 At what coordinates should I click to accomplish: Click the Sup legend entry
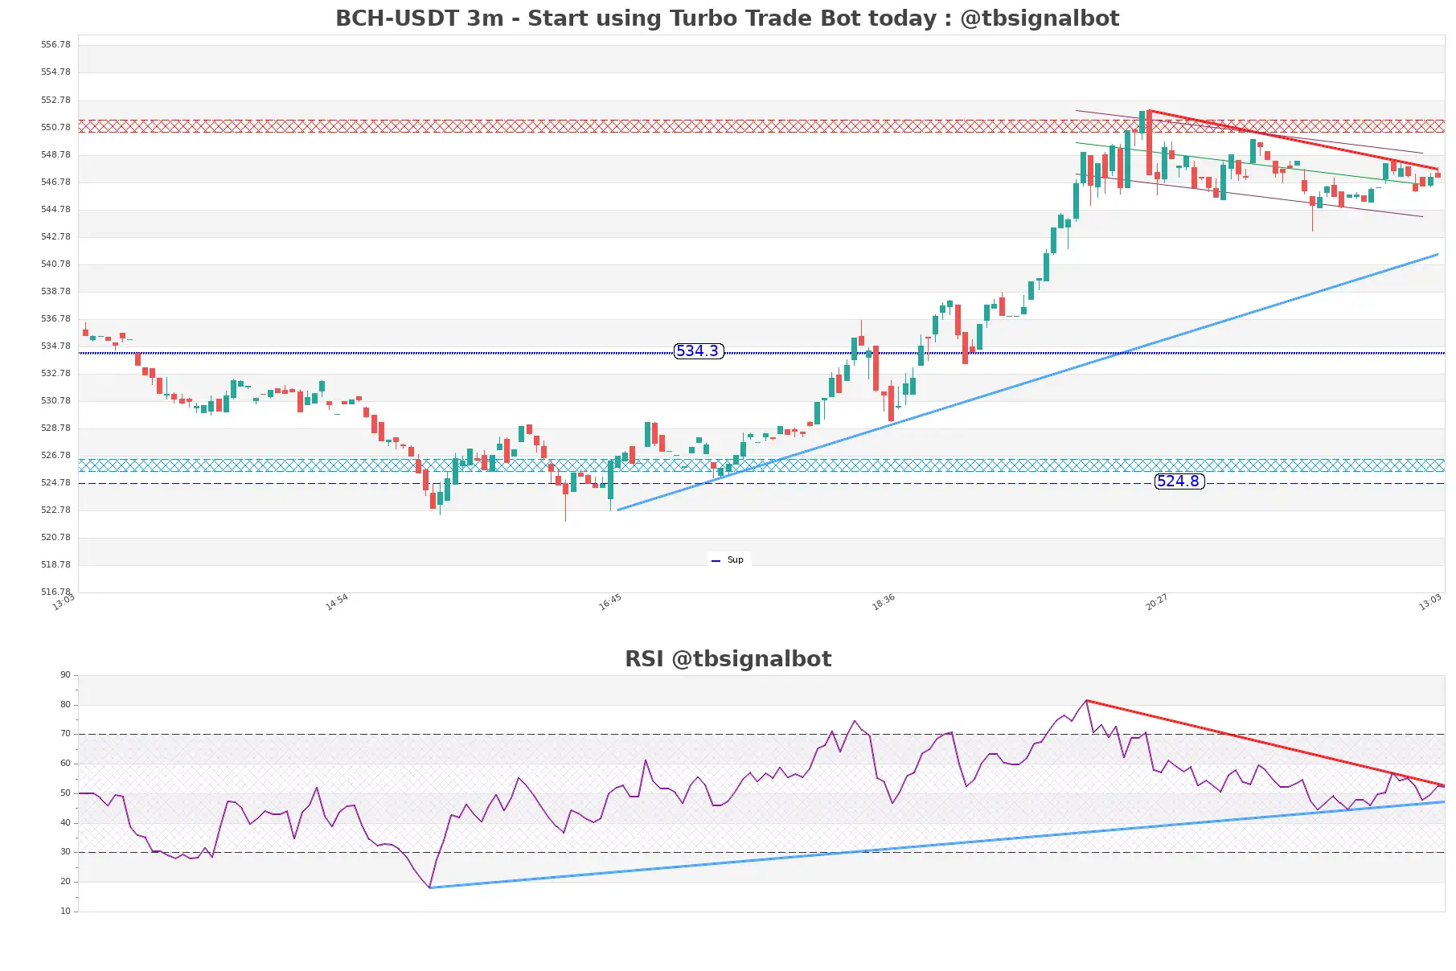[728, 560]
